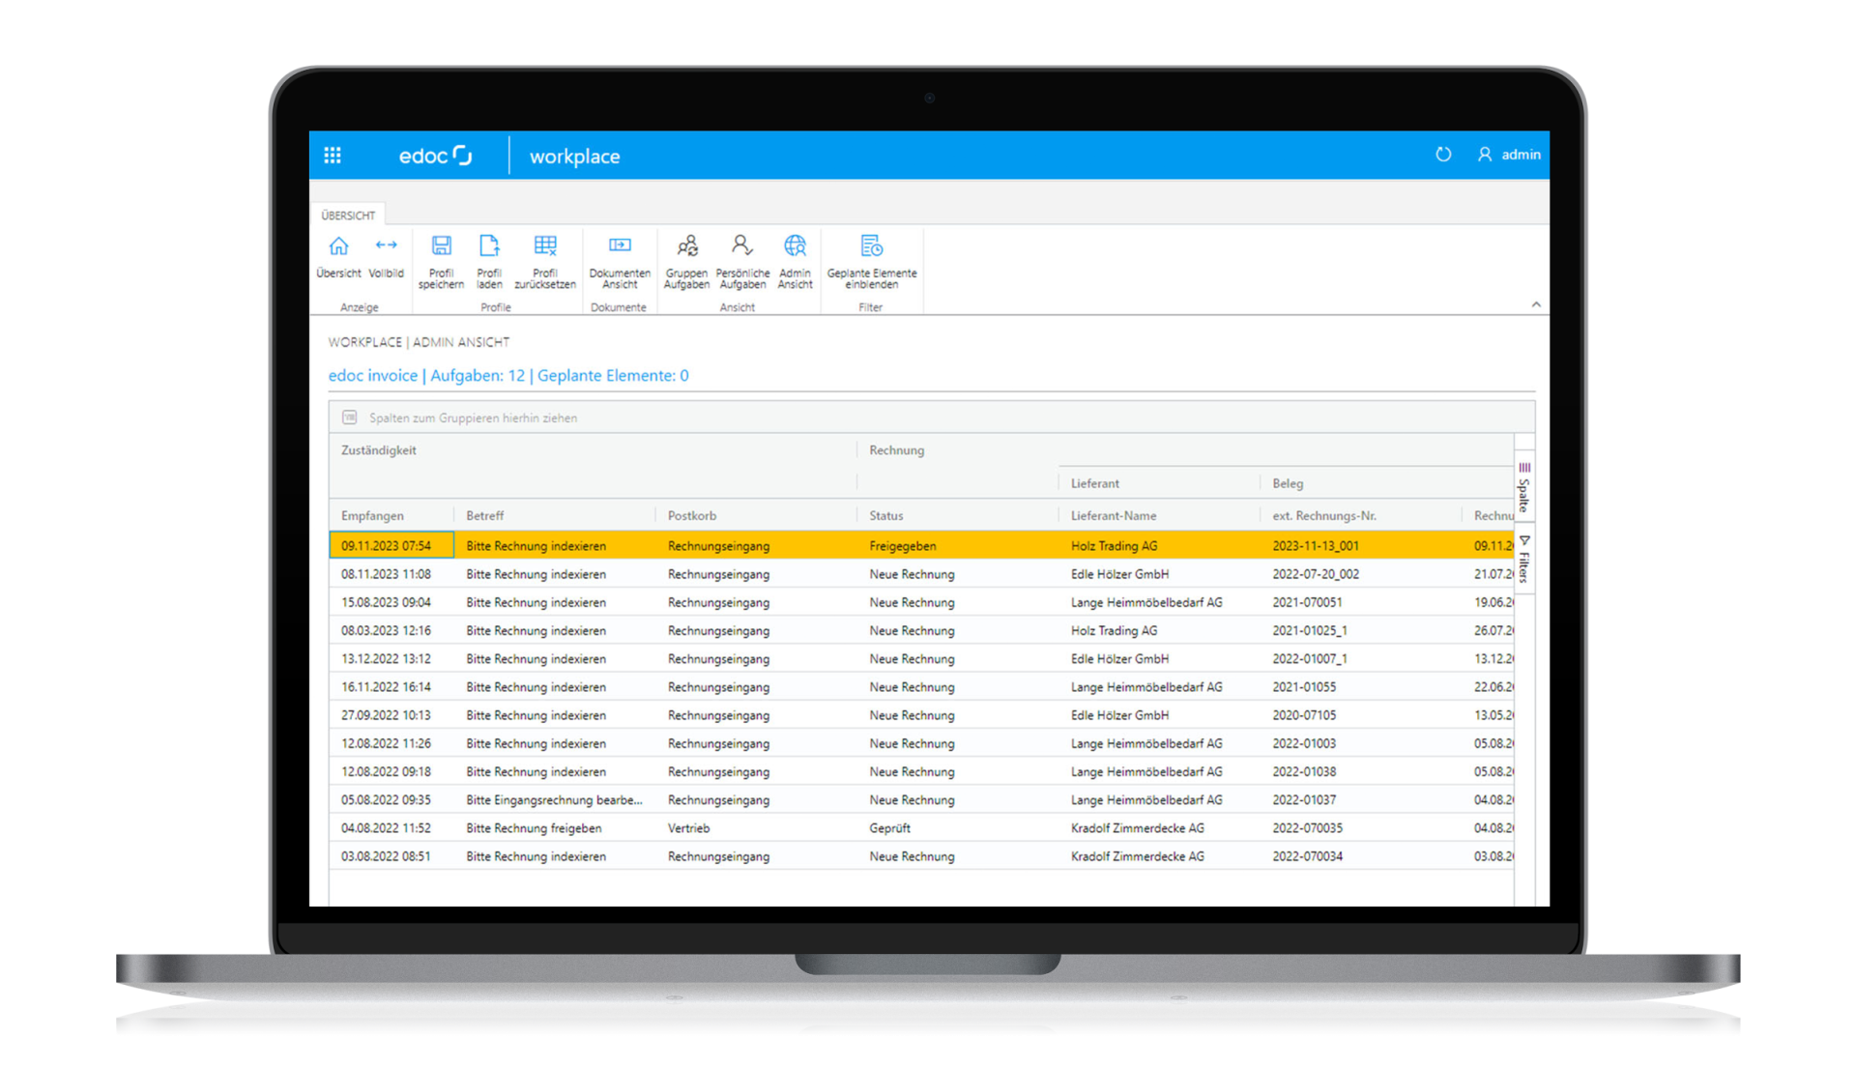Click invoice number 2023-11-13_001
Screen dimensions: 1856x1067
1316,546
